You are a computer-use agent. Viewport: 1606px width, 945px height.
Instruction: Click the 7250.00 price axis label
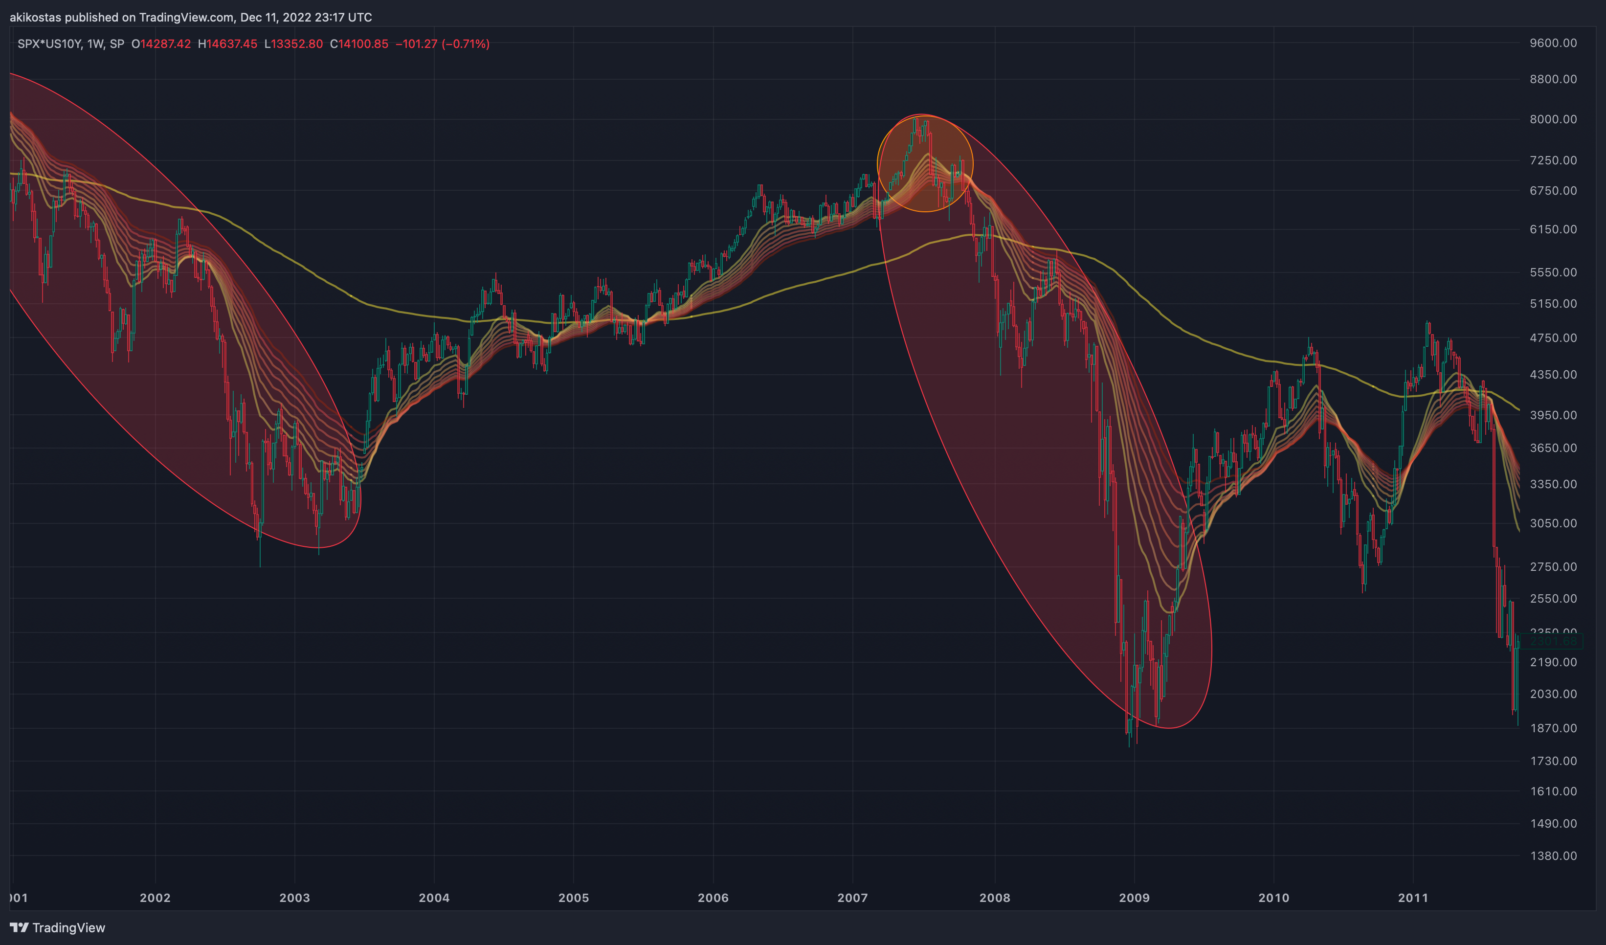1554,160
